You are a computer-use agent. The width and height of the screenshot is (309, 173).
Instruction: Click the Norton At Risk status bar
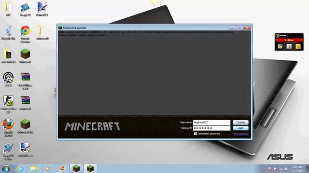289,40
